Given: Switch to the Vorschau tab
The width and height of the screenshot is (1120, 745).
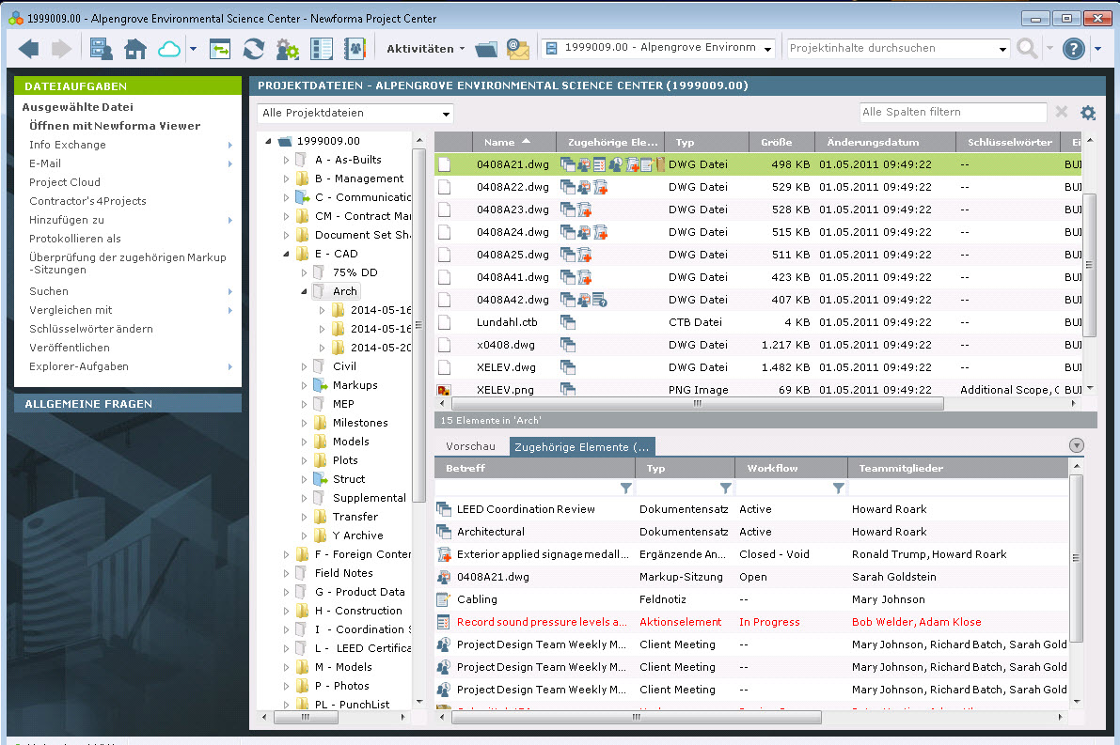Looking at the screenshot, I should [470, 447].
